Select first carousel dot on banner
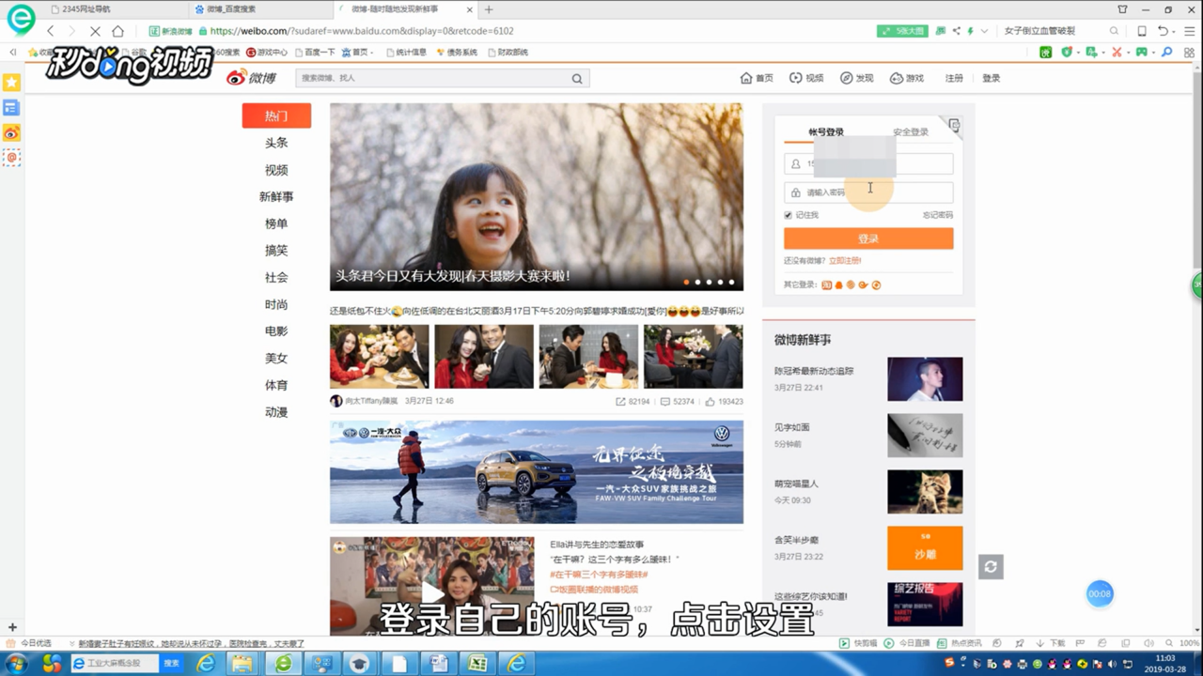This screenshot has height=676, width=1203. pyautogui.click(x=686, y=282)
